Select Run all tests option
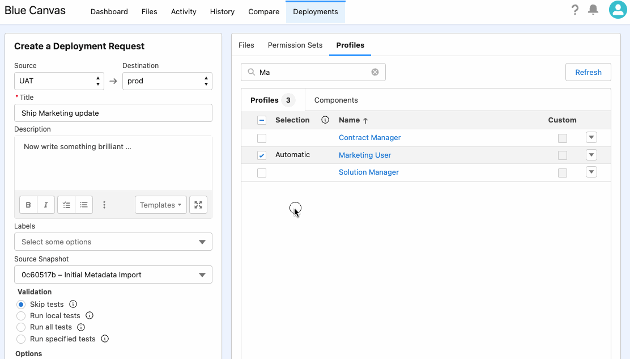 [x=21, y=327]
